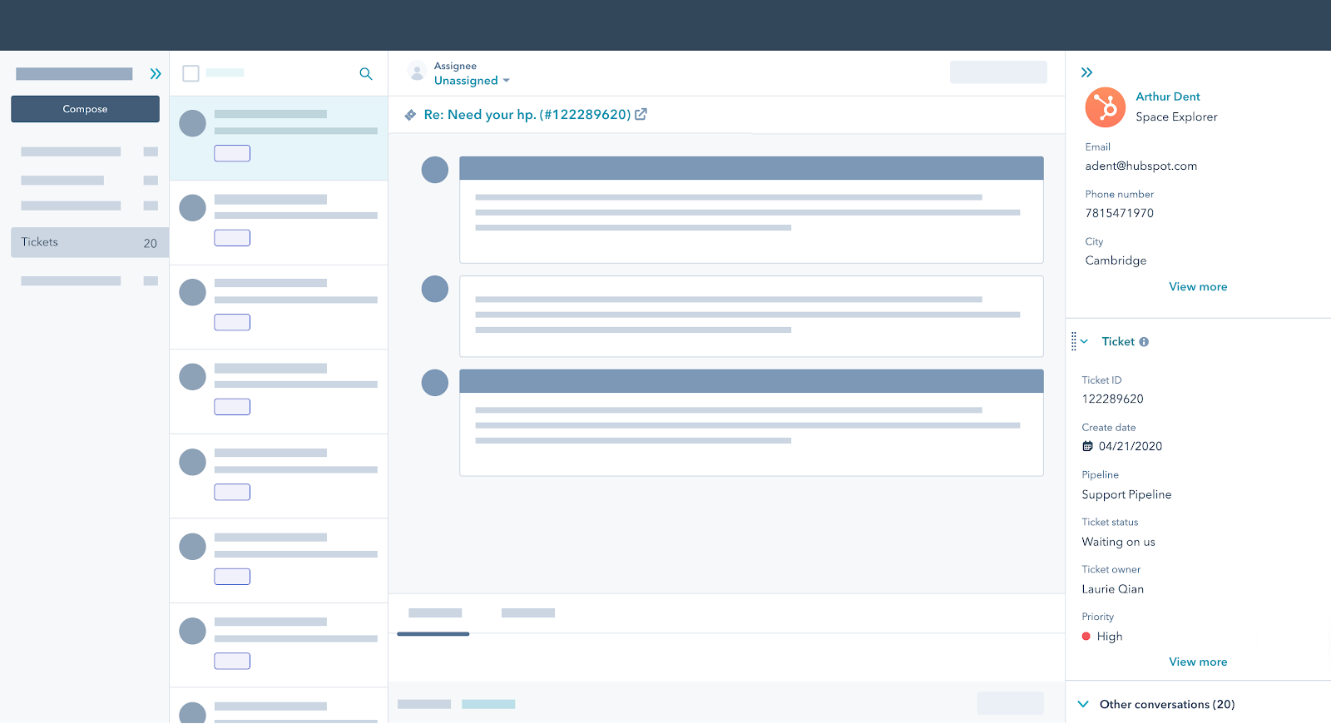The width and height of the screenshot is (1331, 724).
Task: Click the HubSpot logo avatar for Arthur Dent
Action: tap(1106, 107)
